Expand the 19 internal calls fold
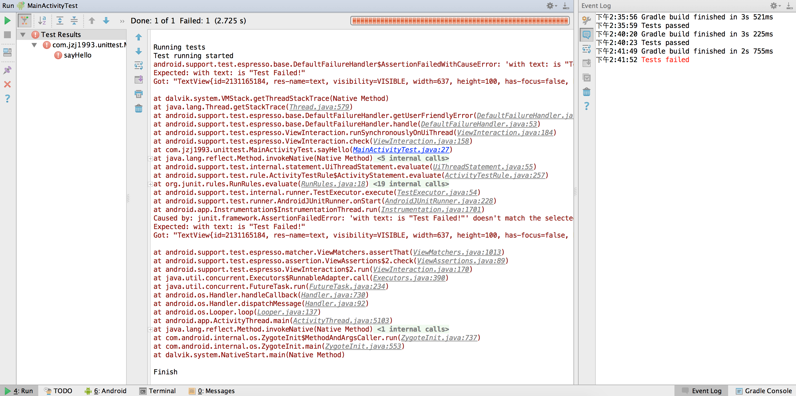This screenshot has width=796, height=396. (411, 184)
